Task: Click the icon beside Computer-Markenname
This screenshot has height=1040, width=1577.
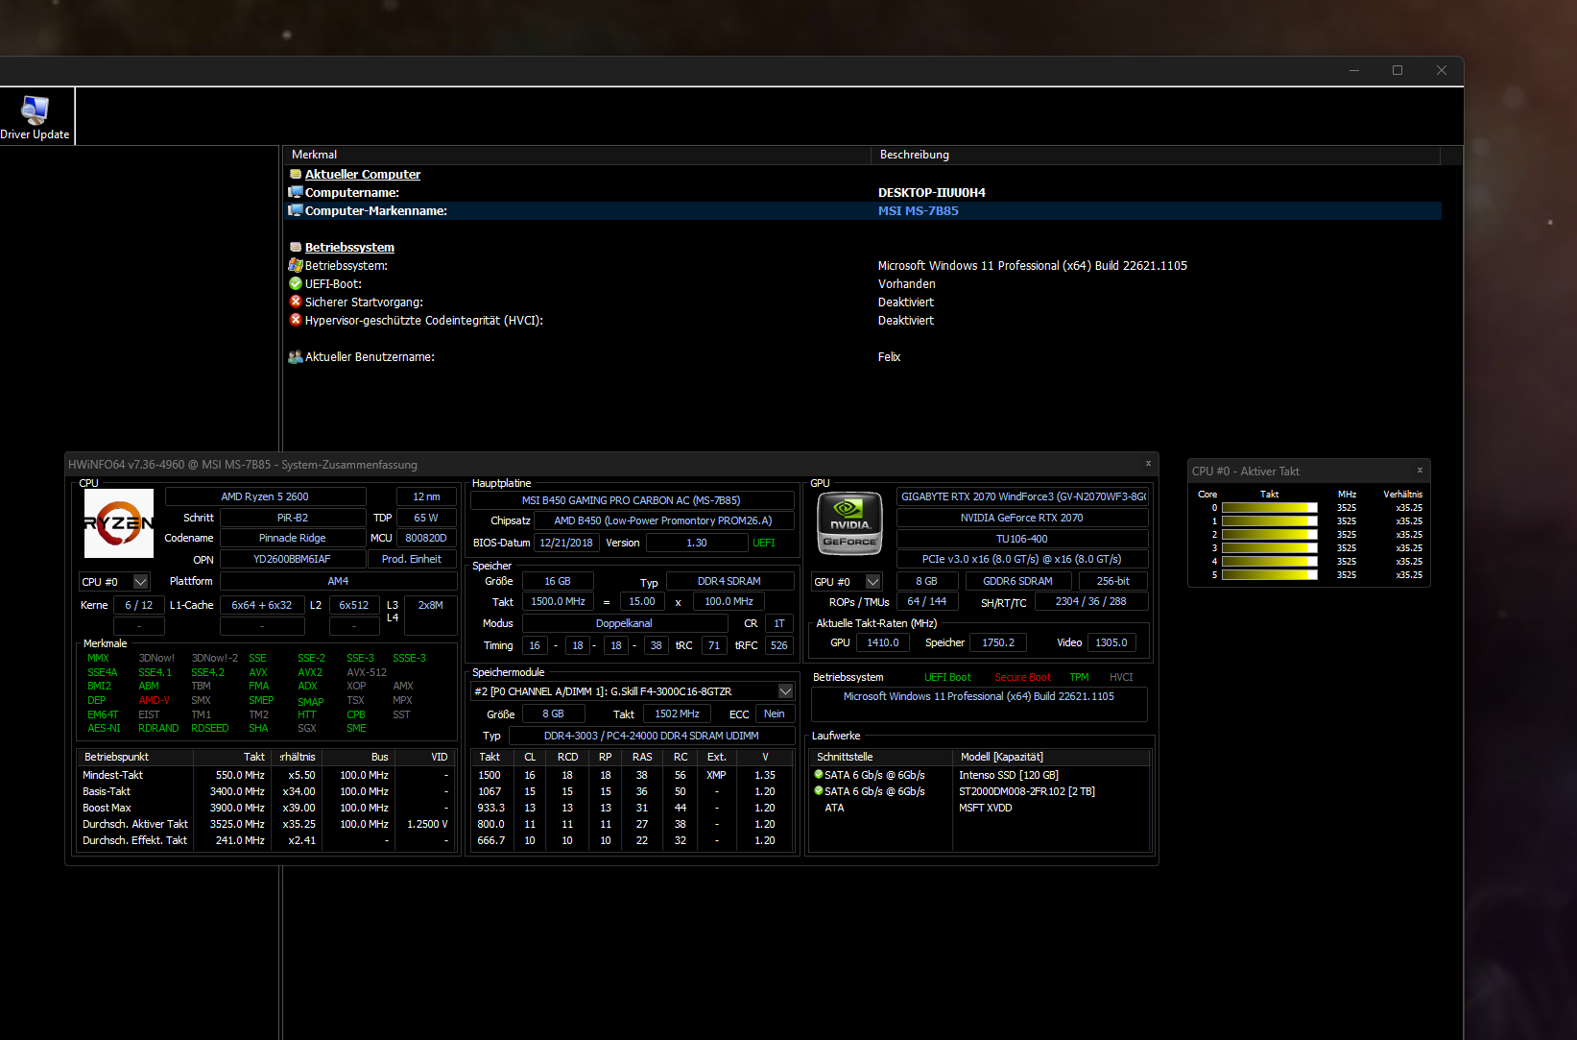Action: tap(296, 211)
